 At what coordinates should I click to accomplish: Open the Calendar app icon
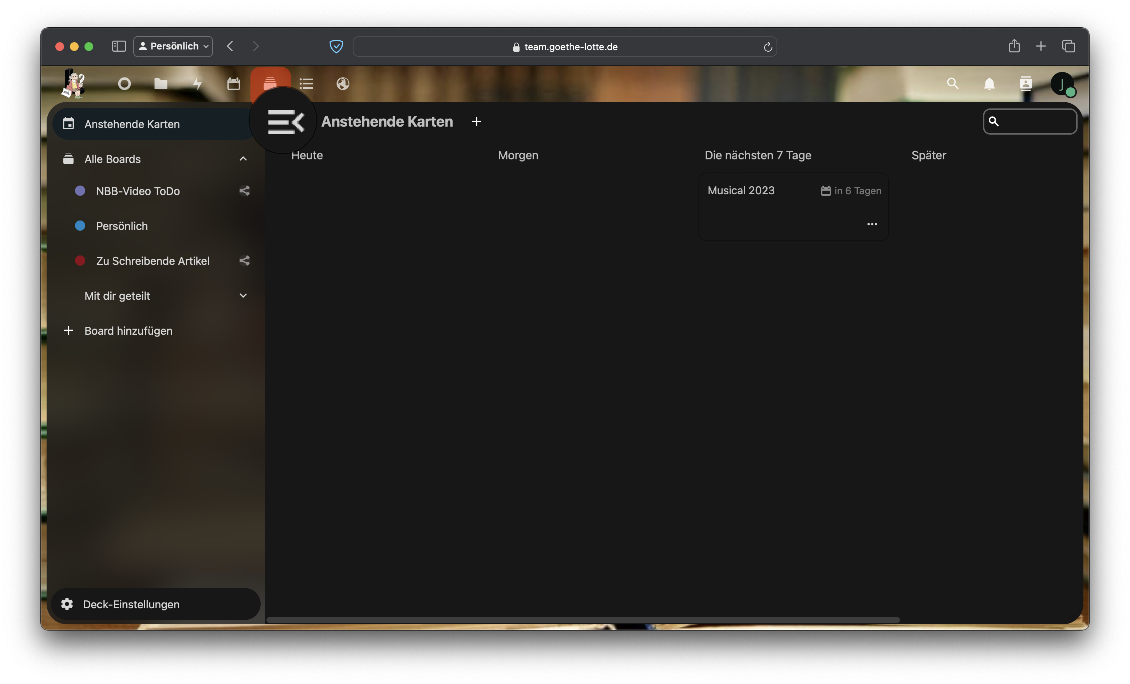coord(233,84)
